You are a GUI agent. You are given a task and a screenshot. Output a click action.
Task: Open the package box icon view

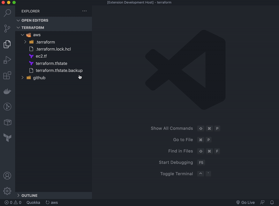click(7, 122)
